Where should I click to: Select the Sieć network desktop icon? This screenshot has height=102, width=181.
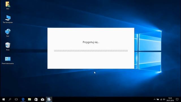pyautogui.click(x=8, y=33)
